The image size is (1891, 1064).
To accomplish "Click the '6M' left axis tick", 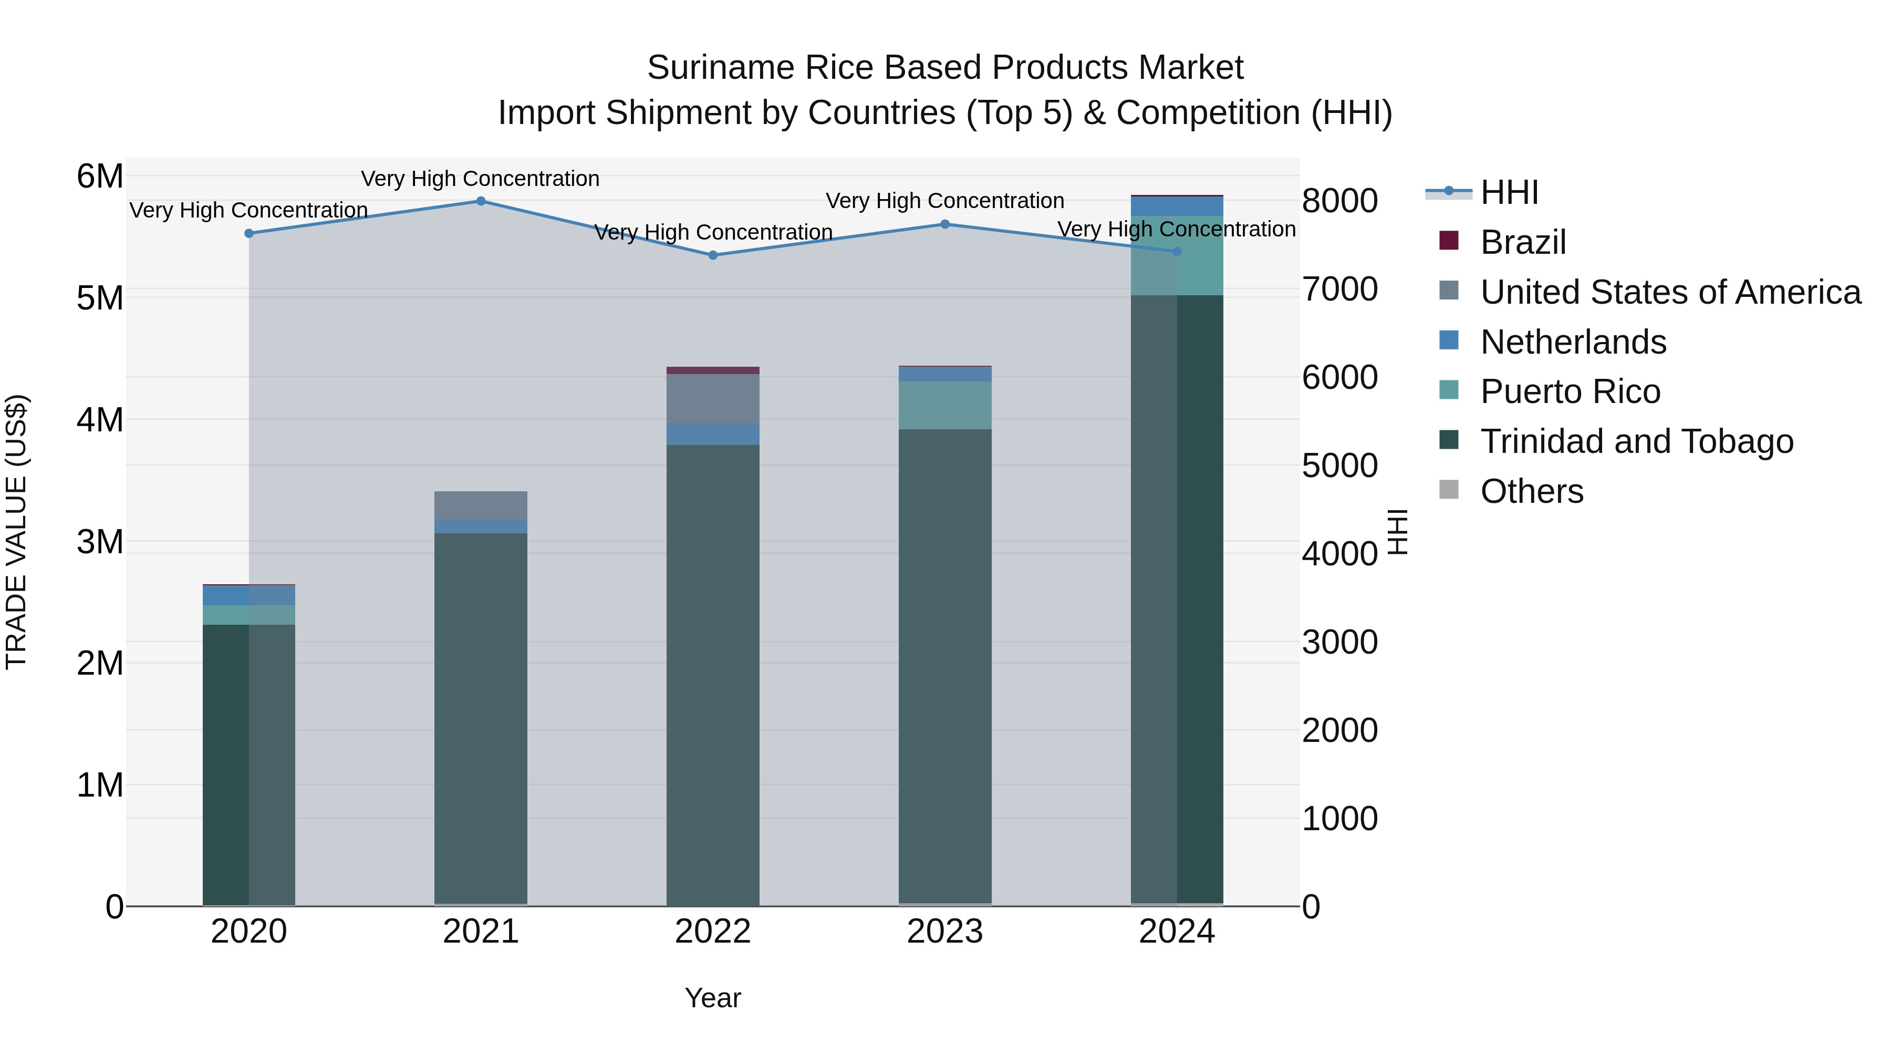I will tap(100, 176).
